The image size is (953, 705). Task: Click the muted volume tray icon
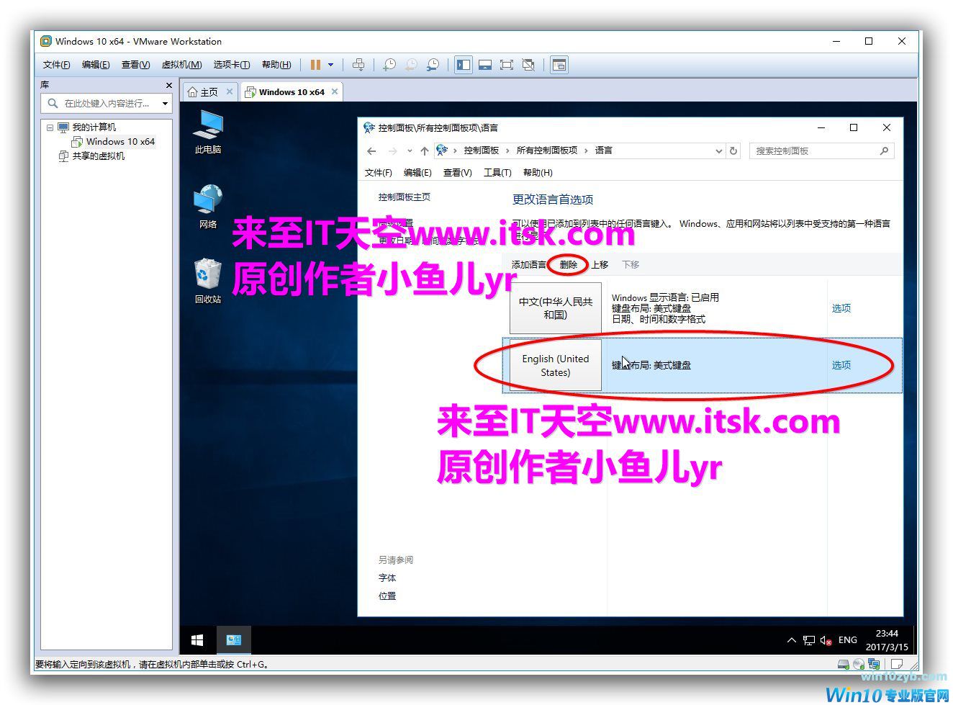(x=826, y=640)
